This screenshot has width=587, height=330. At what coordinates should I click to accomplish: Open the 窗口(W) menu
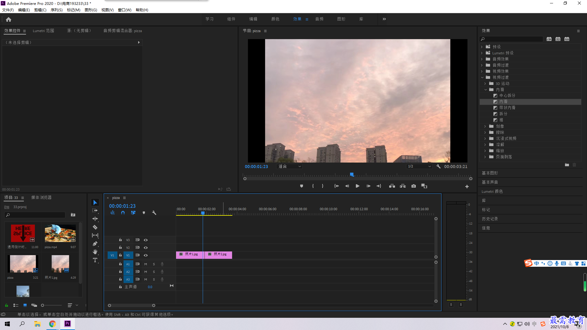125,10
